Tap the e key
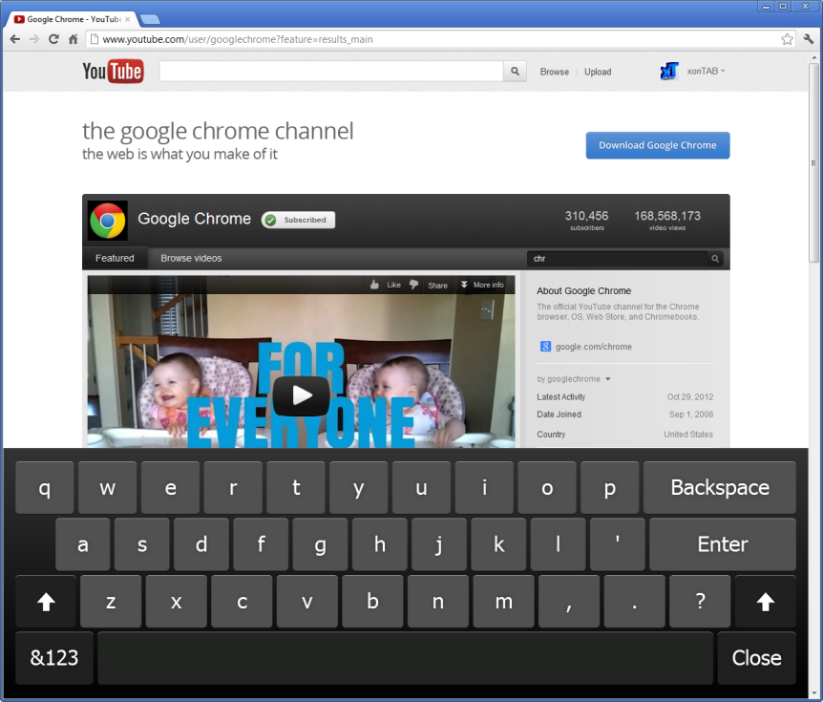Screen dimensions: 823x702 pos(170,488)
